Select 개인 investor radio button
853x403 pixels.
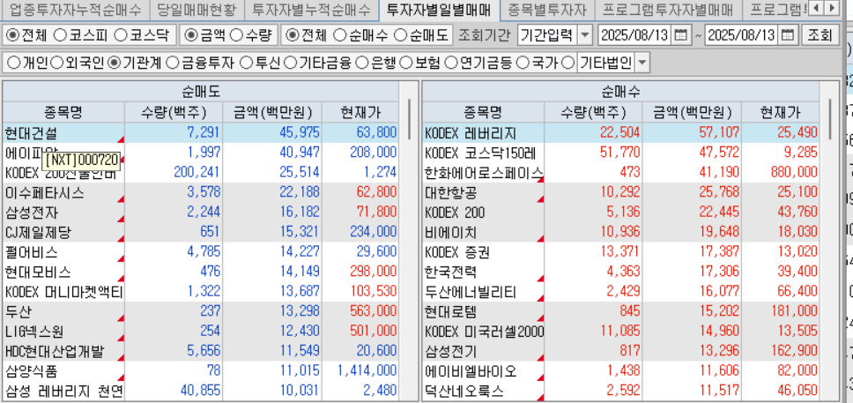pos(13,63)
